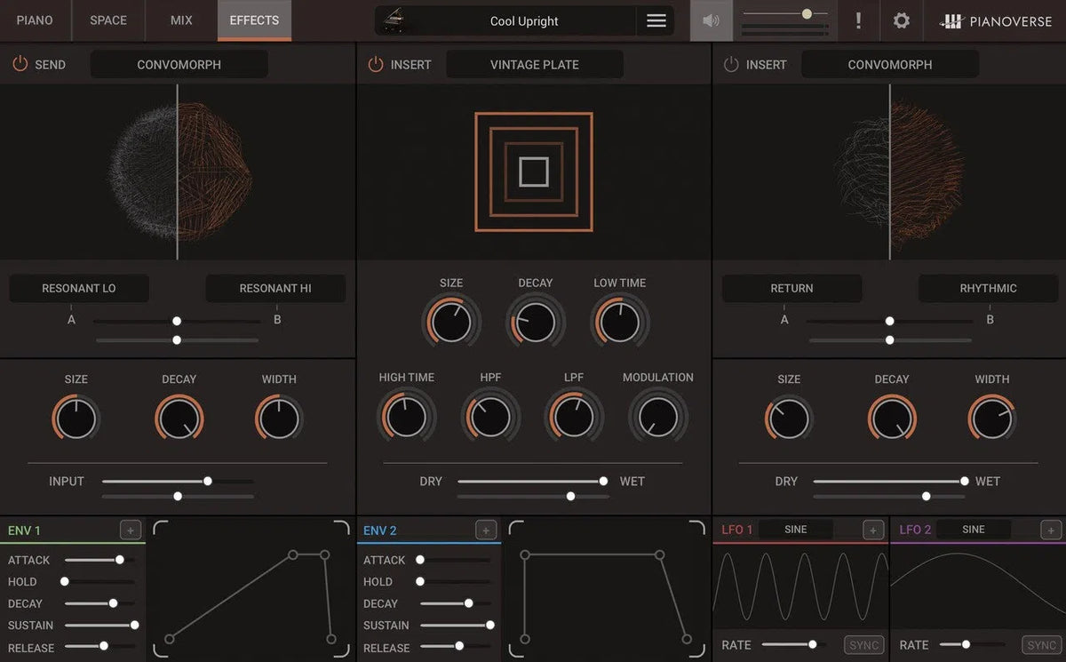Click the plus icon in LFO 1
This screenshot has width=1066, height=662.
pyautogui.click(x=873, y=530)
